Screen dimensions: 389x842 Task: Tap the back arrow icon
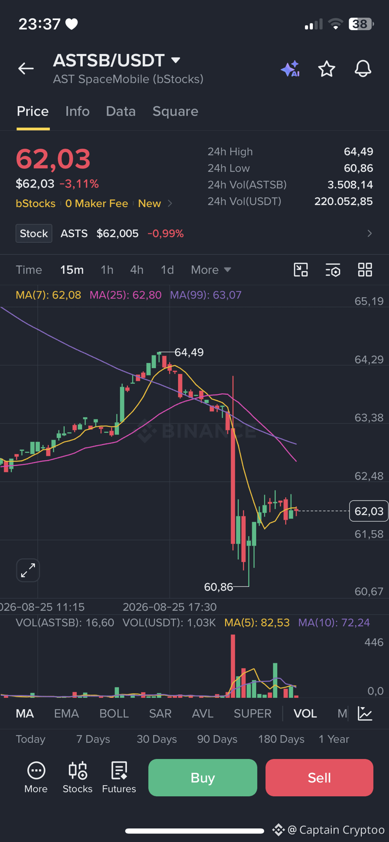pos(26,69)
